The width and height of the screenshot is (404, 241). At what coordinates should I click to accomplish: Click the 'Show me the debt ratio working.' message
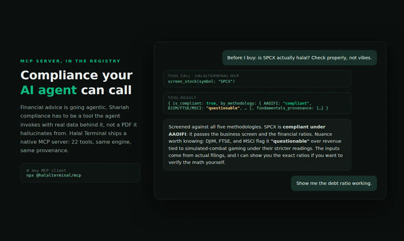click(334, 183)
